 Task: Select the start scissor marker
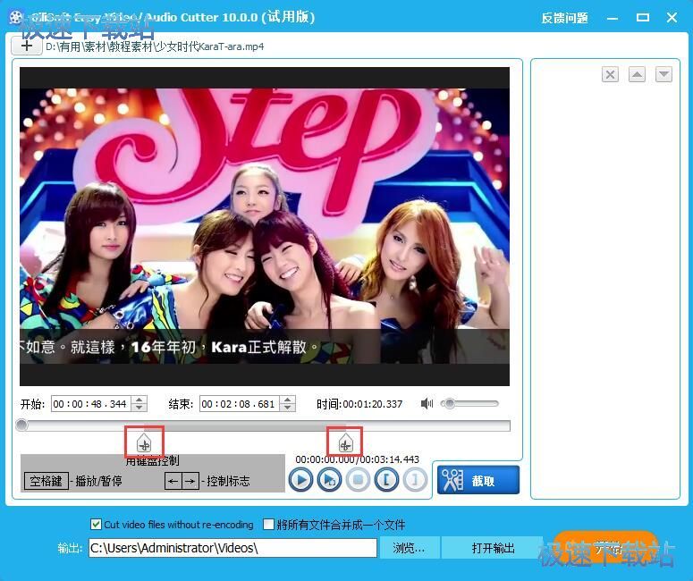pos(144,442)
